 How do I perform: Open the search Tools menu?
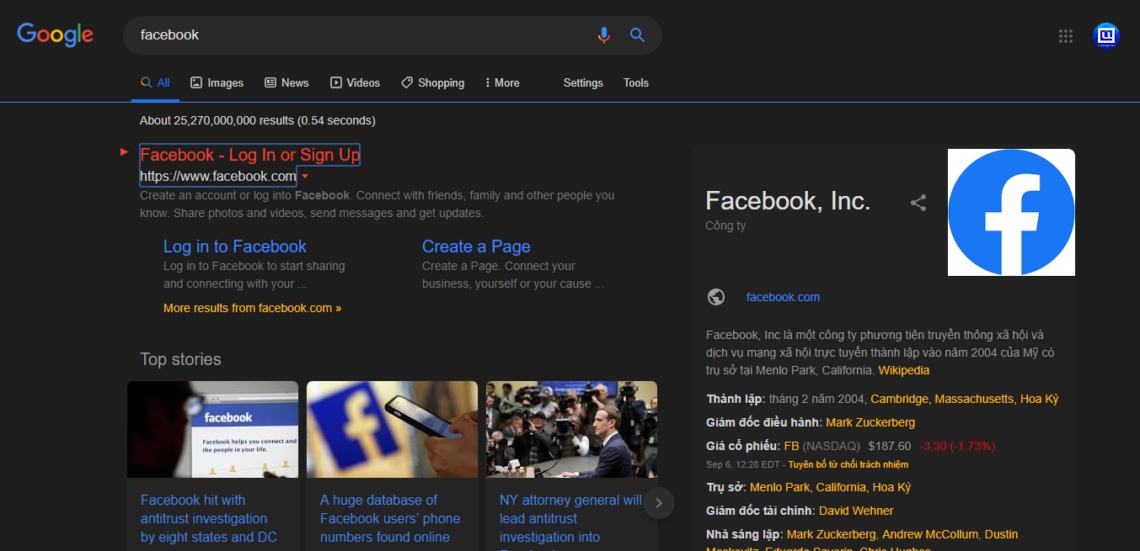pos(636,82)
